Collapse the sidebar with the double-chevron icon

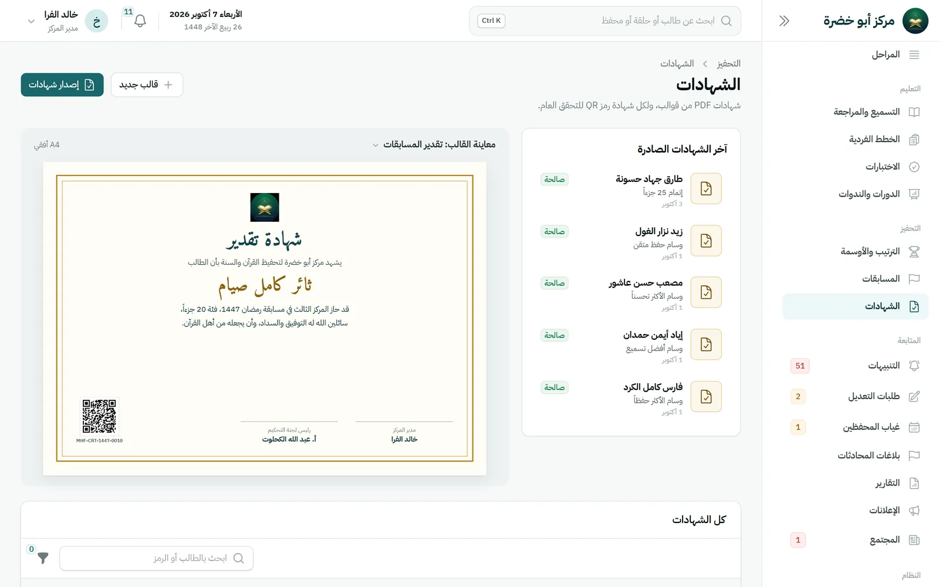click(x=784, y=21)
